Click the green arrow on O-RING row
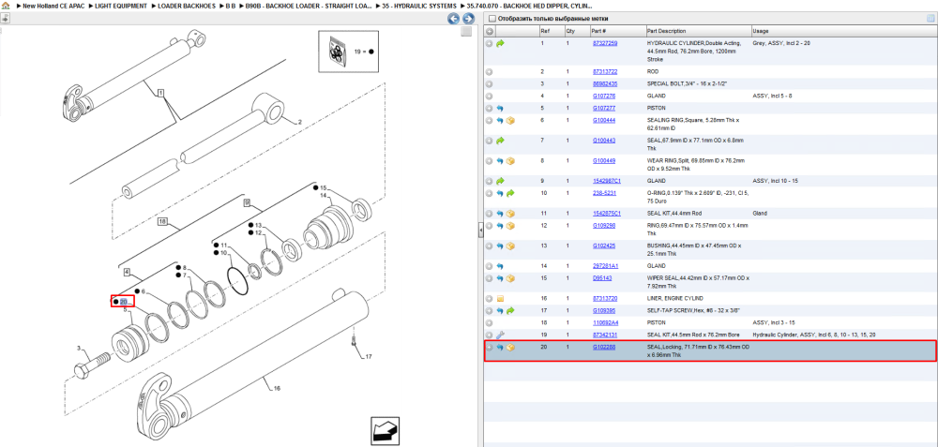938x447 pixels. coord(510,194)
